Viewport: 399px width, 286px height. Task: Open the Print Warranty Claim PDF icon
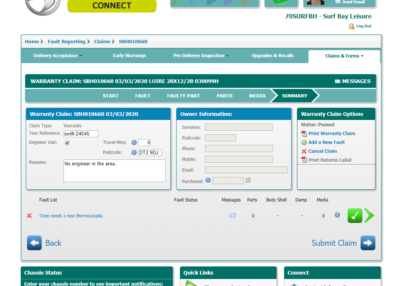(x=304, y=134)
